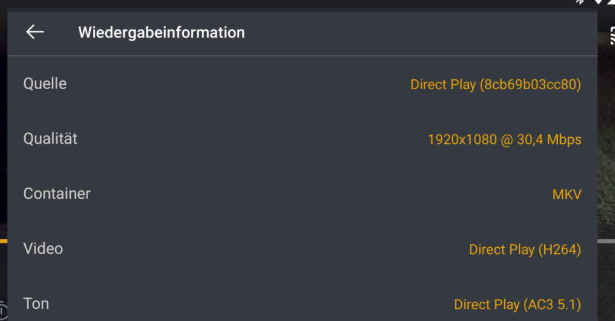Click the MKV container value
The image size is (615, 321).
(x=567, y=194)
